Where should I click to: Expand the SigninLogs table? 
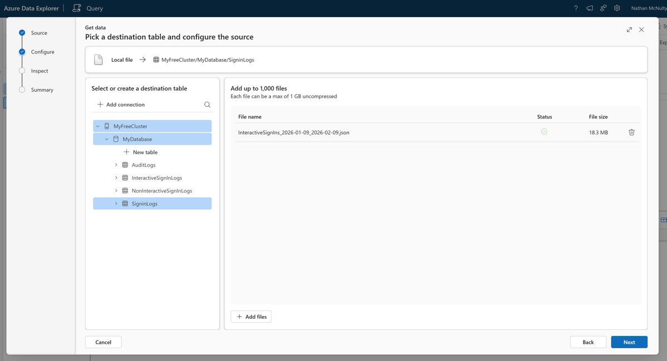point(116,203)
